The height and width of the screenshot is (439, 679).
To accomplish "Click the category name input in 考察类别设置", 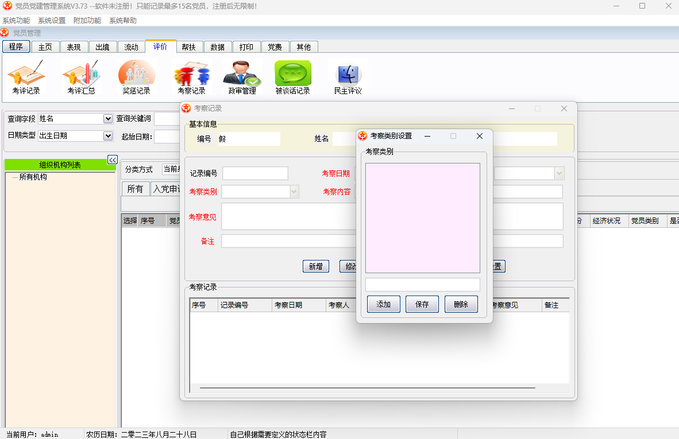I will click(x=423, y=285).
